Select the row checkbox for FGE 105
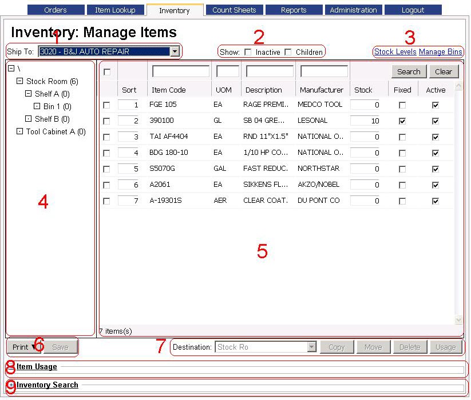 [x=106, y=105]
